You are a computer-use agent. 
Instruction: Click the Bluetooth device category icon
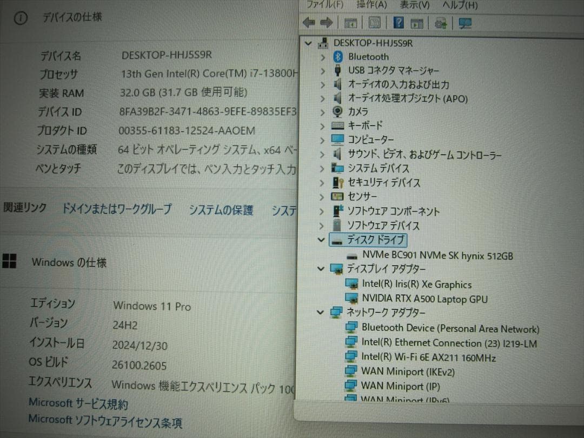point(337,56)
